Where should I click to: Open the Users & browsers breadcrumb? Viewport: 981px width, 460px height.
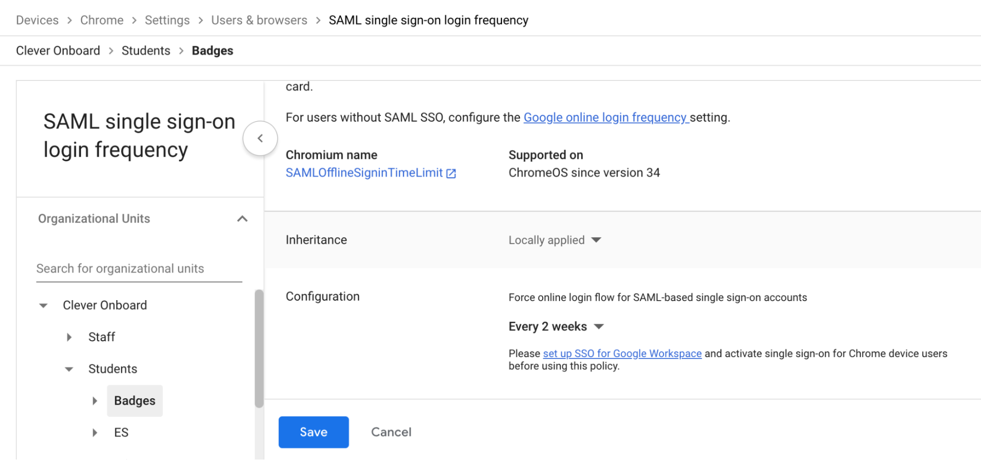point(259,20)
